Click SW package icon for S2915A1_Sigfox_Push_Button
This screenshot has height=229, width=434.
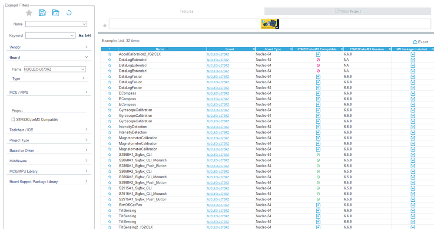tap(413, 200)
